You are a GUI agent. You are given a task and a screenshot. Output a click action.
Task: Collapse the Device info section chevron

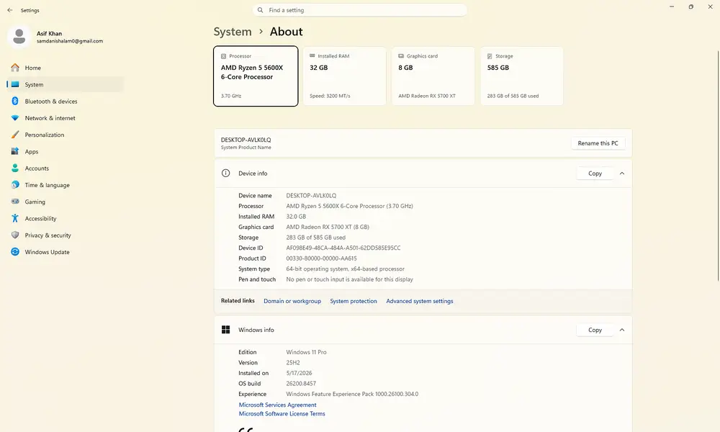click(x=622, y=173)
